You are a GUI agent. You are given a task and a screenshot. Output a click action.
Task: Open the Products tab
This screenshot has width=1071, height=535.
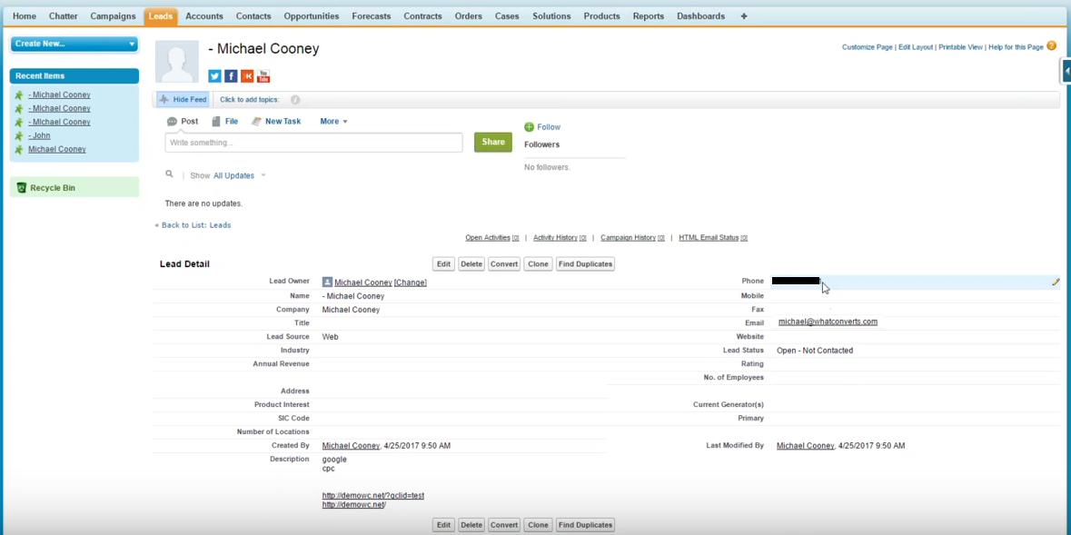tap(602, 16)
